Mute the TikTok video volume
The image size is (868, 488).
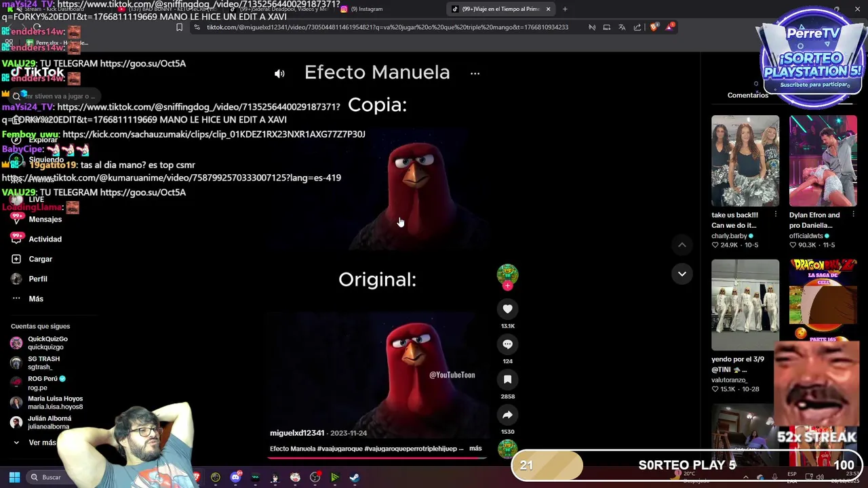coord(279,73)
